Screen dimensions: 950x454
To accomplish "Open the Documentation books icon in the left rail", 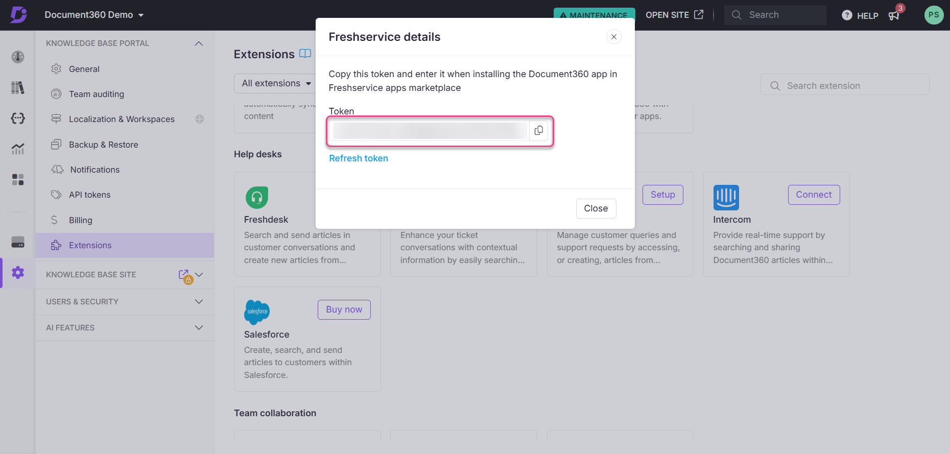I will (x=18, y=87).
